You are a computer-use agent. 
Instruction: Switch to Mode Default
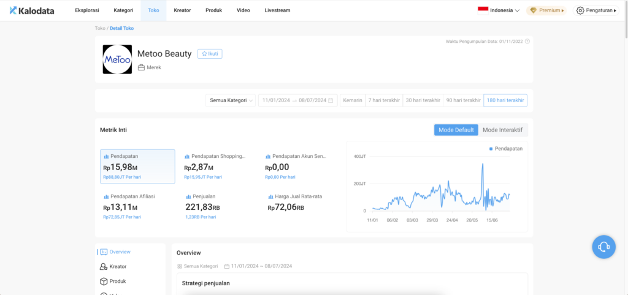[456, 130]
